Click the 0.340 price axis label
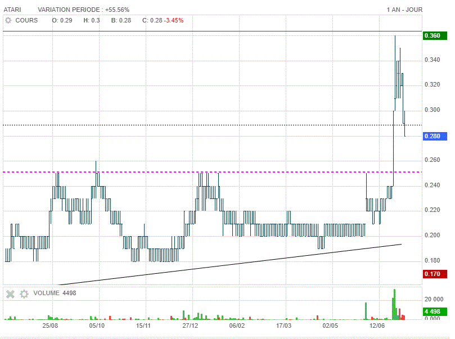 [432, 60]
